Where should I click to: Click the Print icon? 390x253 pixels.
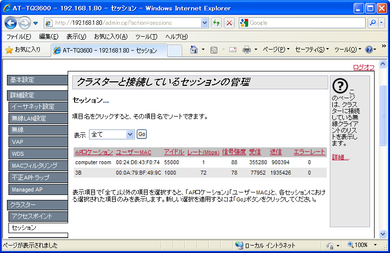tap(247, 50)
